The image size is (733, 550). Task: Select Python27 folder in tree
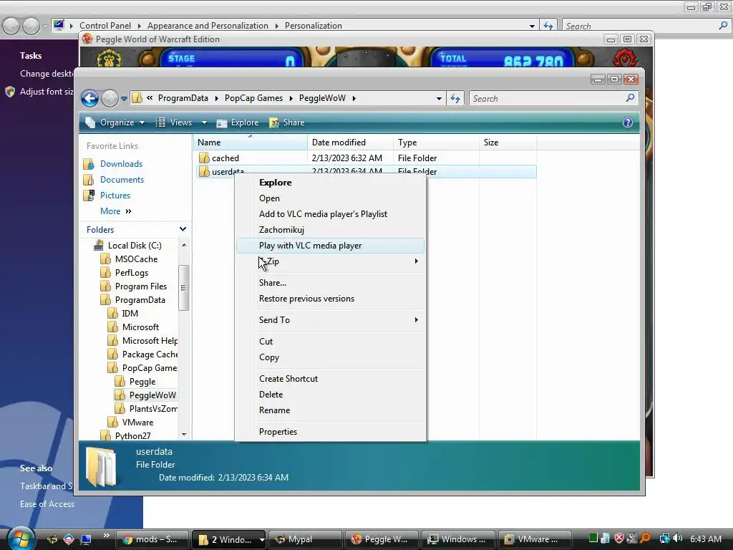tap(132, 436)
